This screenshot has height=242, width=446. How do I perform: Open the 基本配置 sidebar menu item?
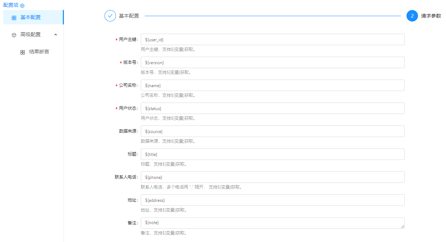coord(31,17)
